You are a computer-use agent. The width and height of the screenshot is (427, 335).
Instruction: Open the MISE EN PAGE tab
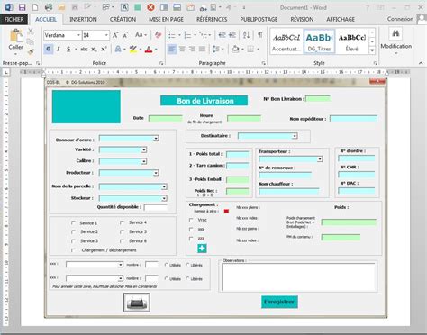point(166,19)
